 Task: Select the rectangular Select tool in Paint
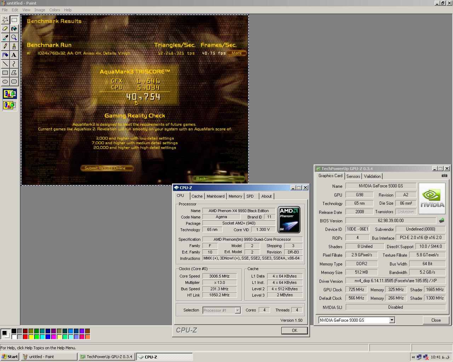point(14,20)
